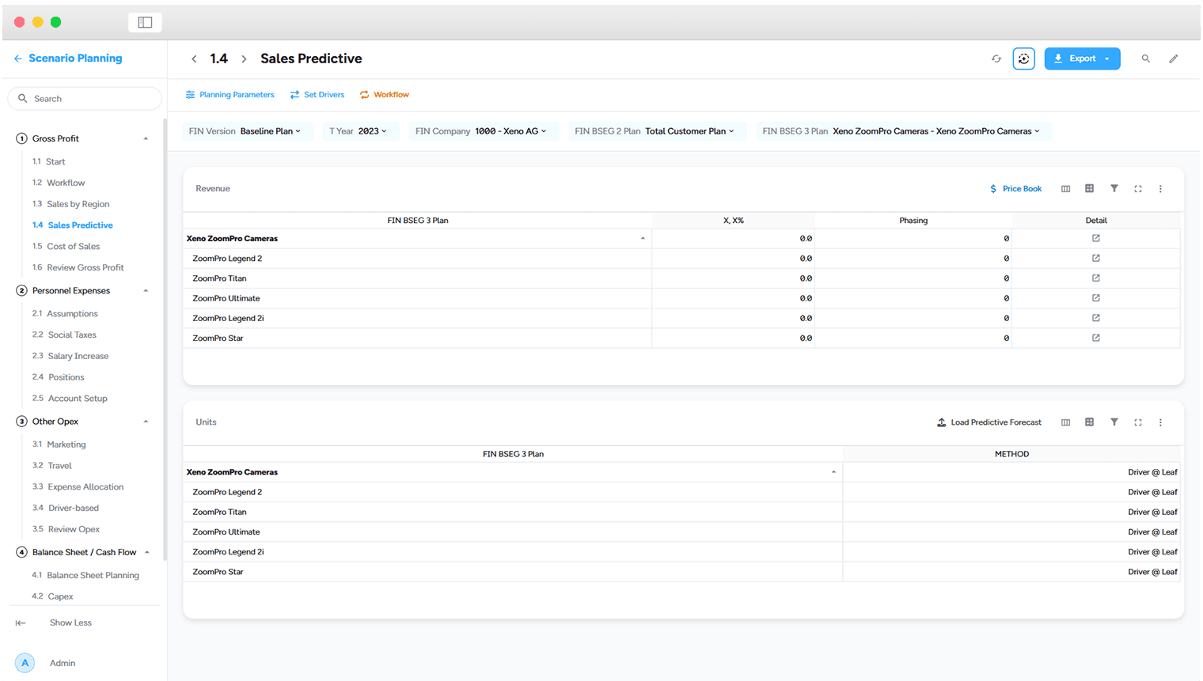Screen dimensions: 1203x681
Task: Navigate to 3.3 Expense Allocation
Action: [78, 487]
